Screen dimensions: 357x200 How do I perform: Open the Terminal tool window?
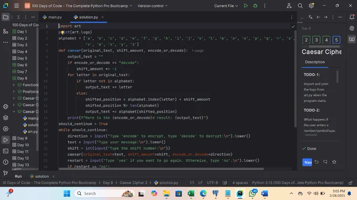coord(6,151)
